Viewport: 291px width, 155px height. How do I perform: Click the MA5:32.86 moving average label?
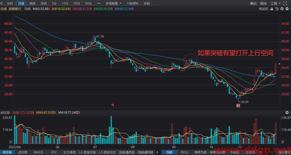[x=41, y=9]
